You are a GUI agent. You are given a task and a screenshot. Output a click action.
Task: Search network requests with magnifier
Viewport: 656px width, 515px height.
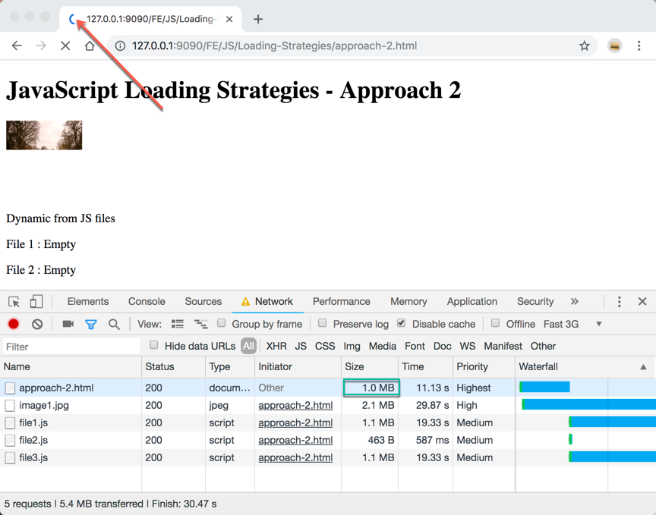tap(114, 324)
